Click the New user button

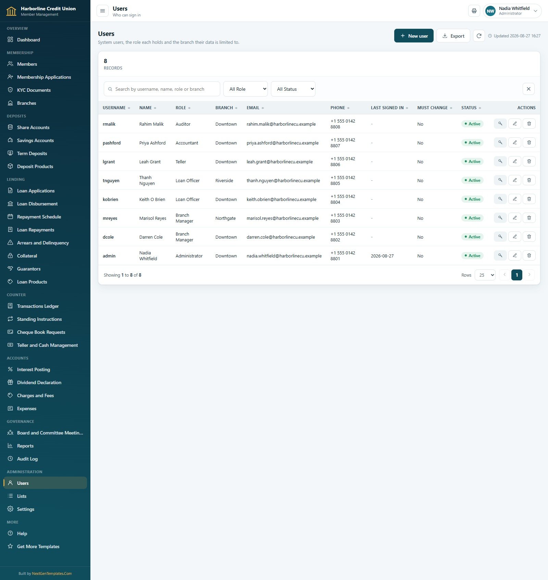tap(414, 36)
